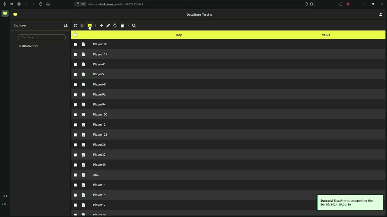
Task: Check the Player41 row checkbox
Action: [75, 64]
